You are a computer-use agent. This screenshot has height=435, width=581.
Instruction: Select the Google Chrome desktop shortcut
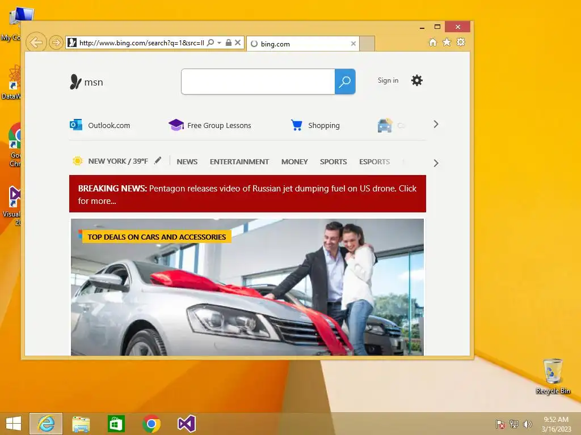coord(15,145)
